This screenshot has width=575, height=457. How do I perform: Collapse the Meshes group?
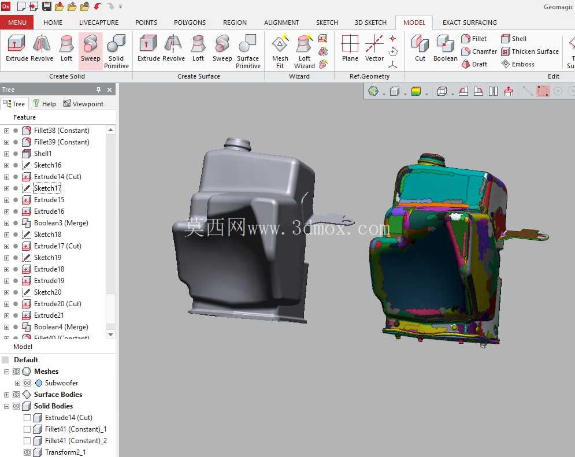pyautogui.click(x=6, y=371)
